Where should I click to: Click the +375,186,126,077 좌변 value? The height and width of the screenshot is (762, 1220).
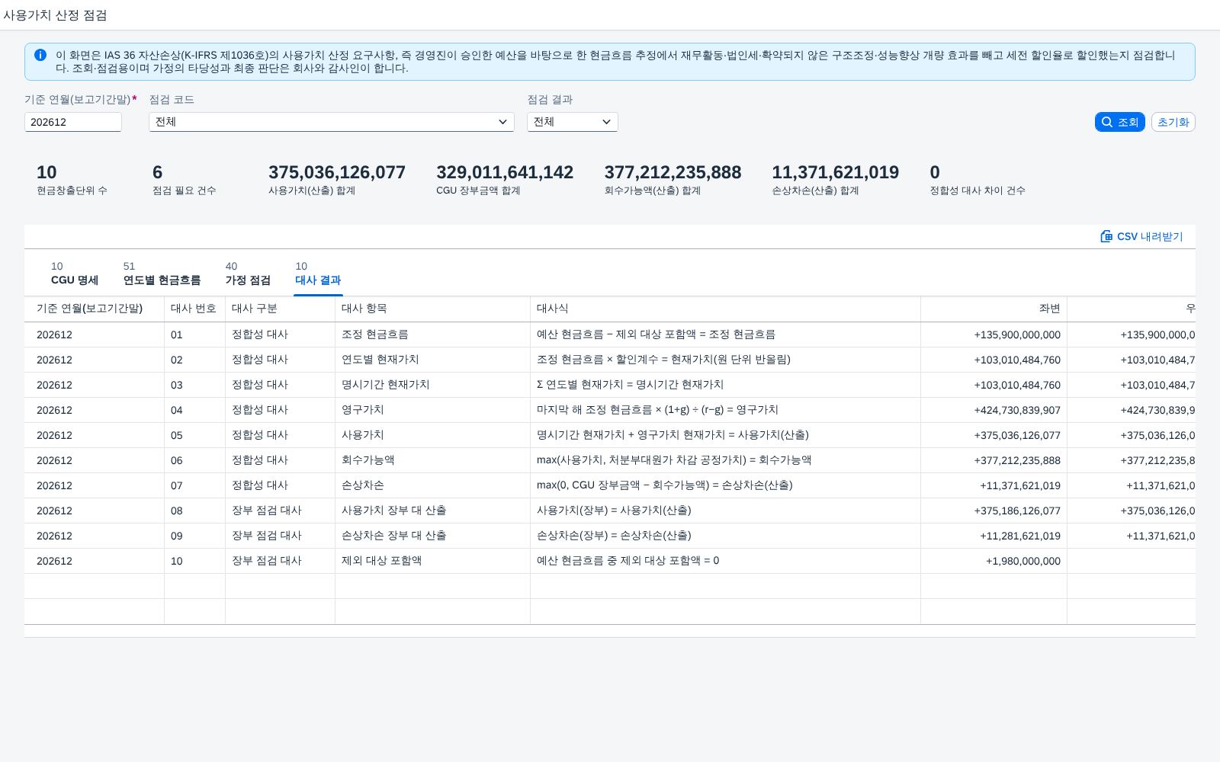tap(1016, 511)
